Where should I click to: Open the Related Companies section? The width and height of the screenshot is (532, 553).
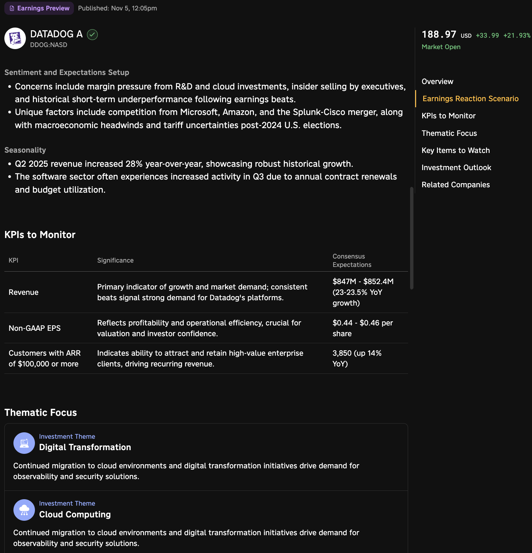456,185
